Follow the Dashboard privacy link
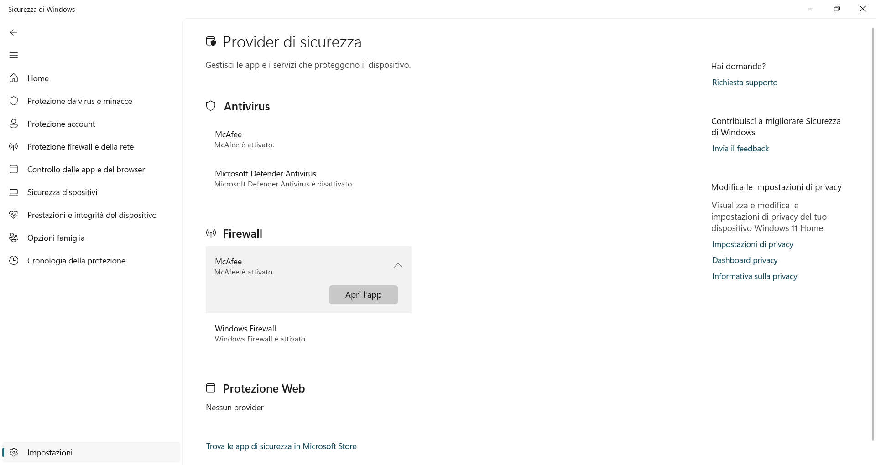 (x=745, y=260)
